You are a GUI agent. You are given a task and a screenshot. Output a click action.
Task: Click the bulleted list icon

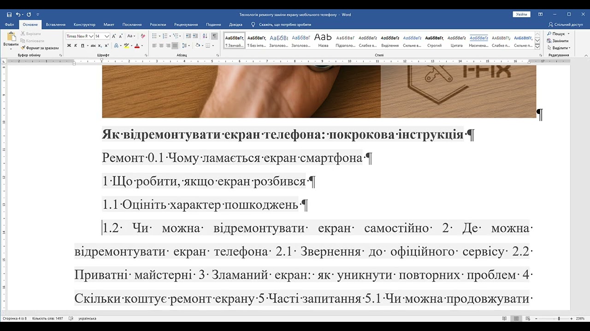click(x=154, y=36)
